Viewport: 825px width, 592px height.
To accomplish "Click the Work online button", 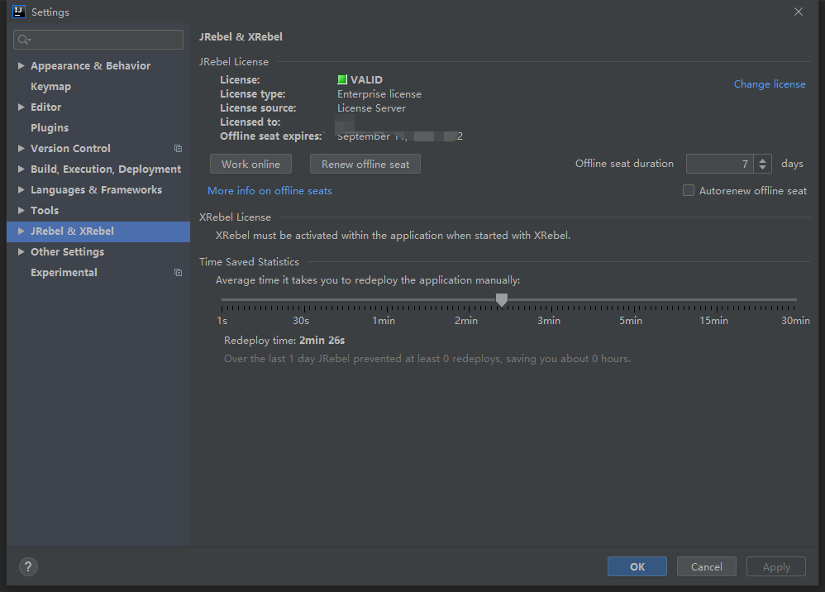I will (250, 164).
